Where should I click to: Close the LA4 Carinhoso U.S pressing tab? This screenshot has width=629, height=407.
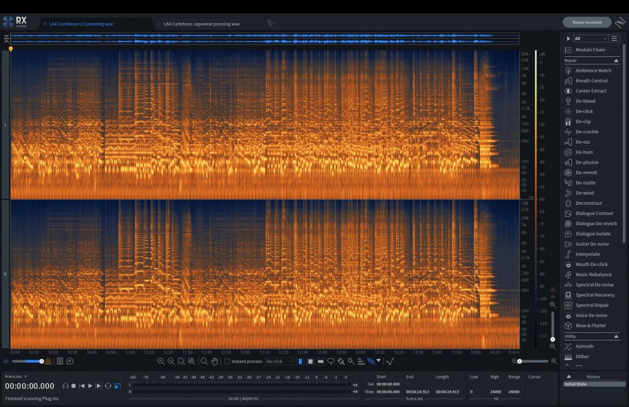(45, 24)
